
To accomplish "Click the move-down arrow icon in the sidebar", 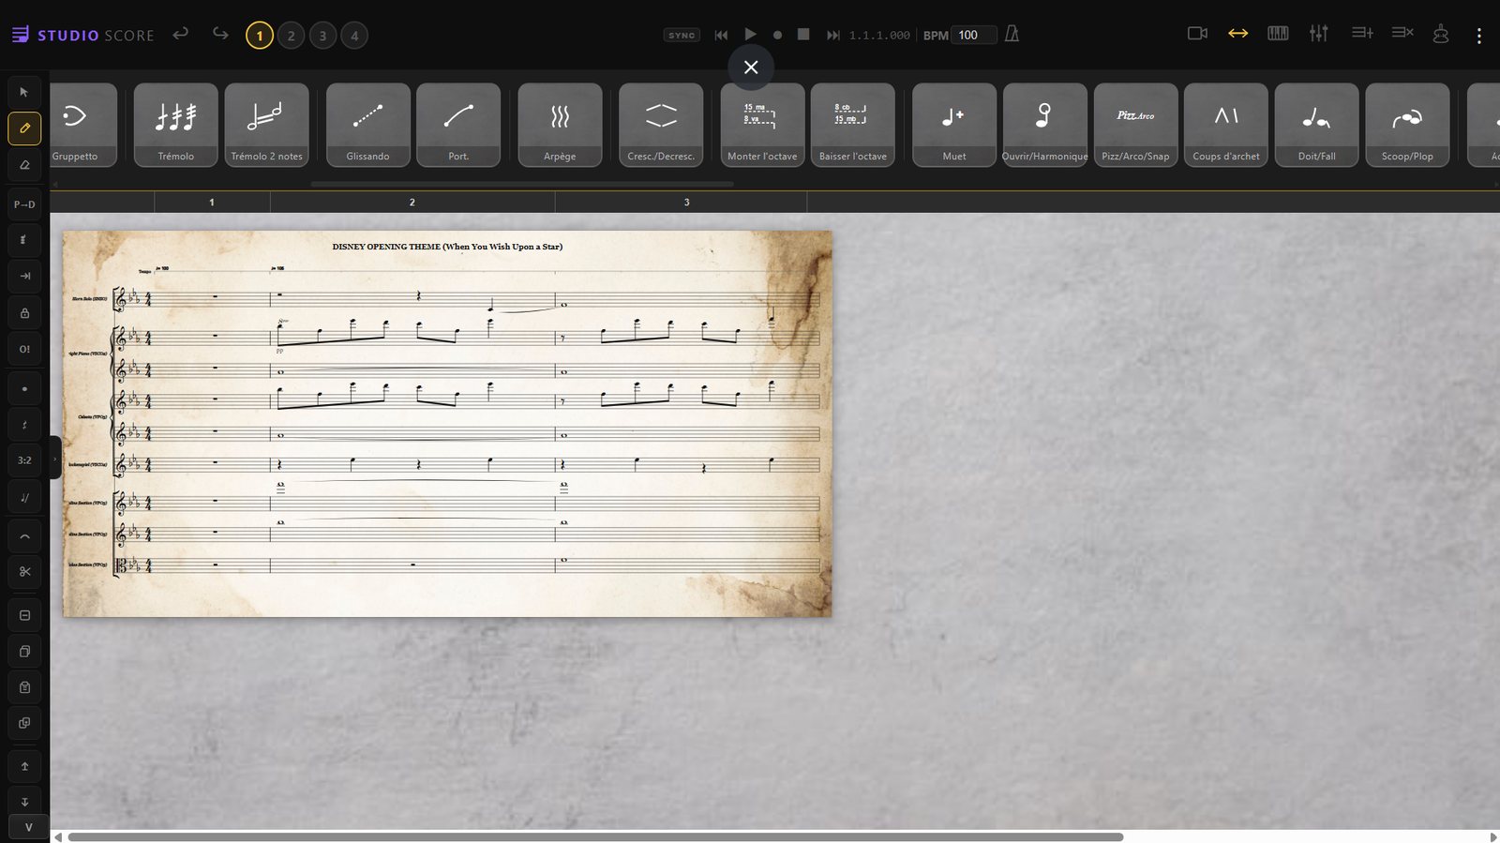I will pos(24,802).
